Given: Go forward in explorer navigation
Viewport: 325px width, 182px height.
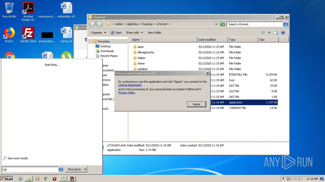Looking at the screenshot, I should [99, 24].
